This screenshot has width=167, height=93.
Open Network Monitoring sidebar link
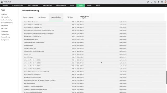click(7, 23)
